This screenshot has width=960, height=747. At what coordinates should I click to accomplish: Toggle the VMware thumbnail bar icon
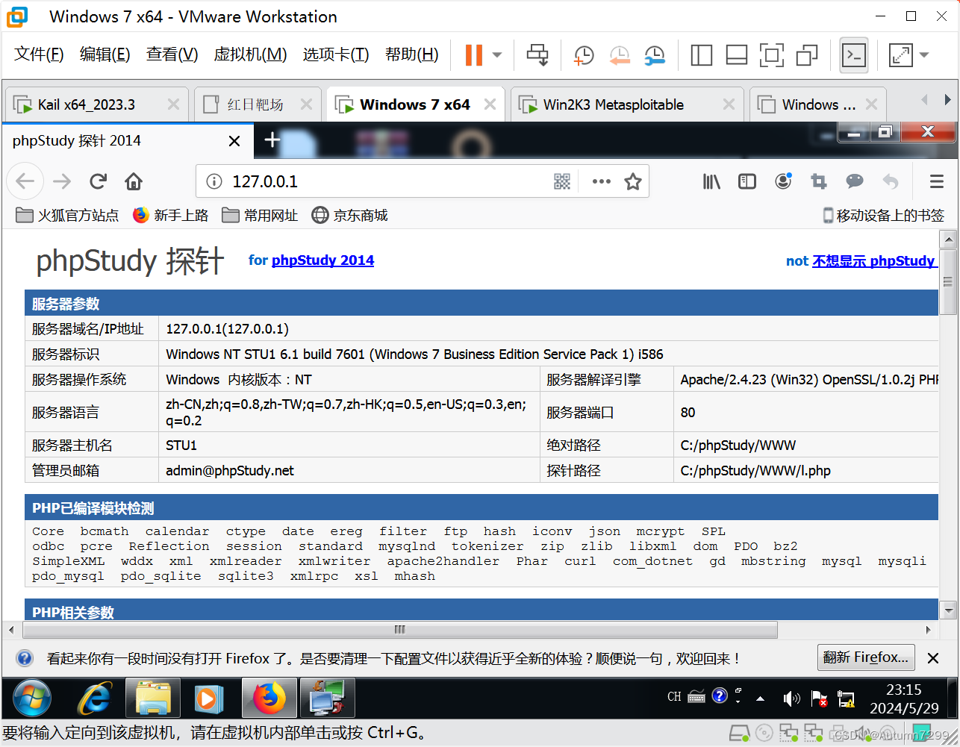(x=737, y=54)
